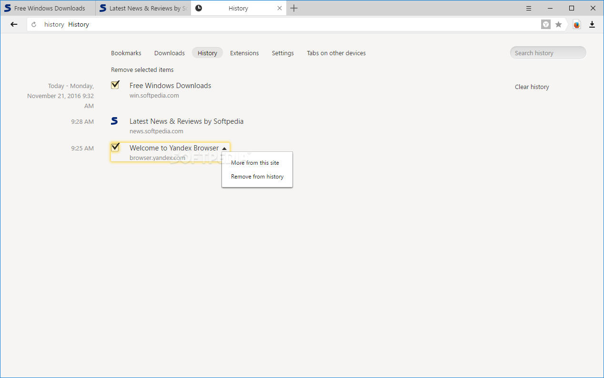Image resolution: width=604 pixels, height=378 pixels.
Task: Click the Yandex protect icon in address bar
Action: pos(546,24)
